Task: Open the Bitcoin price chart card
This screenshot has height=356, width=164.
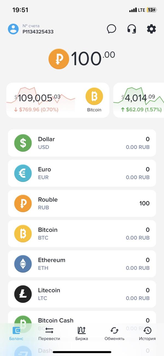Action: tap(58, 100)
